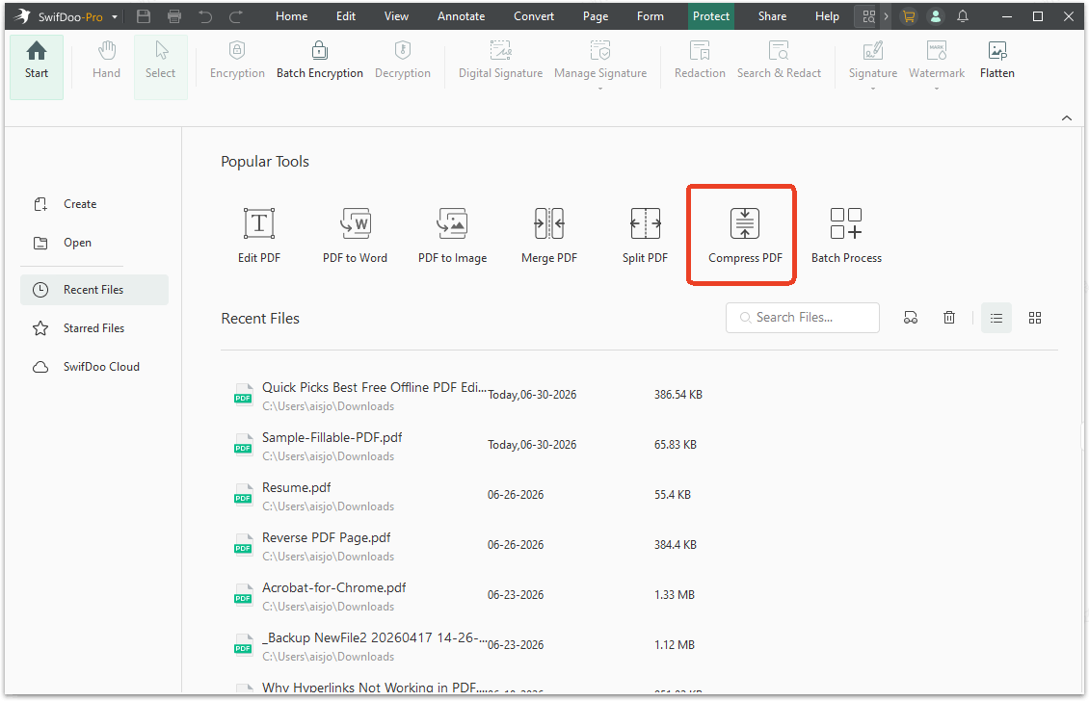
Task: Open Digital Signature tool
Action: point(501,61)
